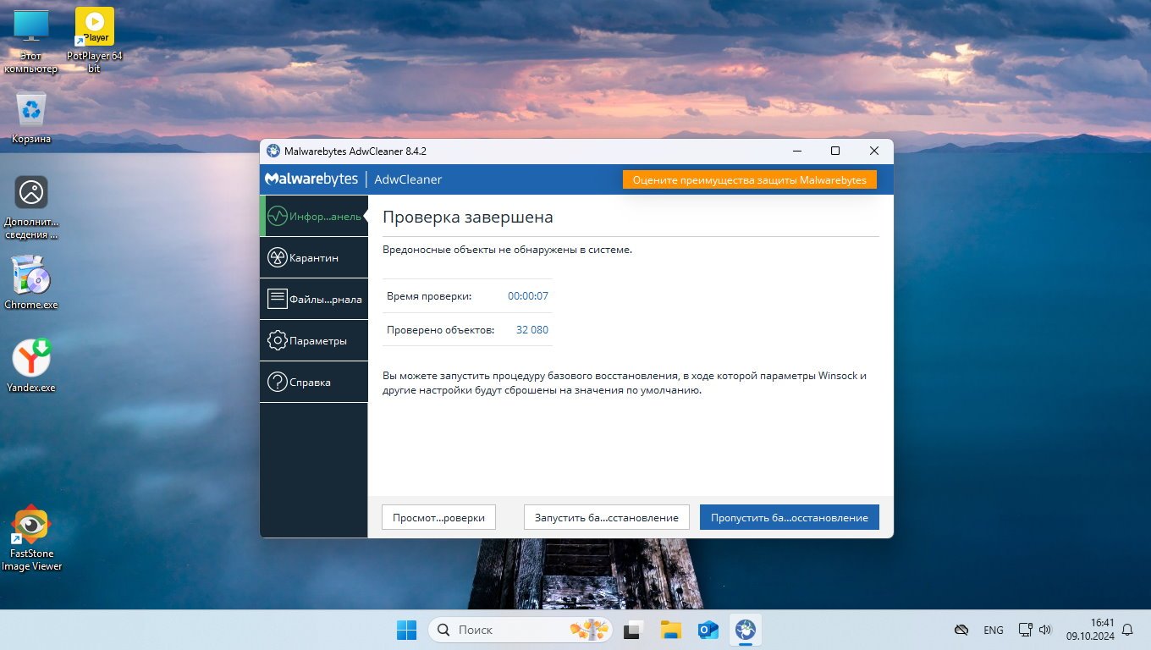This screenshot has width=1151, height=650.
Task: Click the AdwCleaner title bar app icon
Action: coord(273,151)
